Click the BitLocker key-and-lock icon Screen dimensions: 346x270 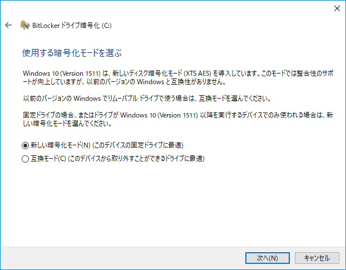(24, 25)
